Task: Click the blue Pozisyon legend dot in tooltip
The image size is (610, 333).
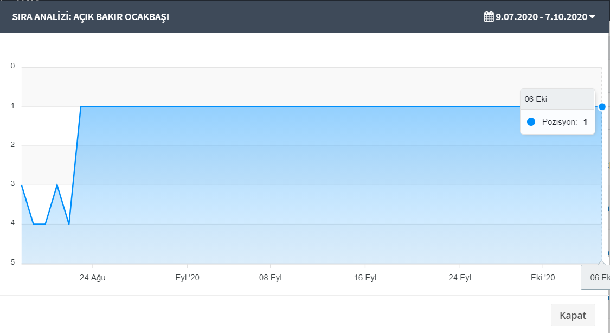Action: click(x=531, y=122)
